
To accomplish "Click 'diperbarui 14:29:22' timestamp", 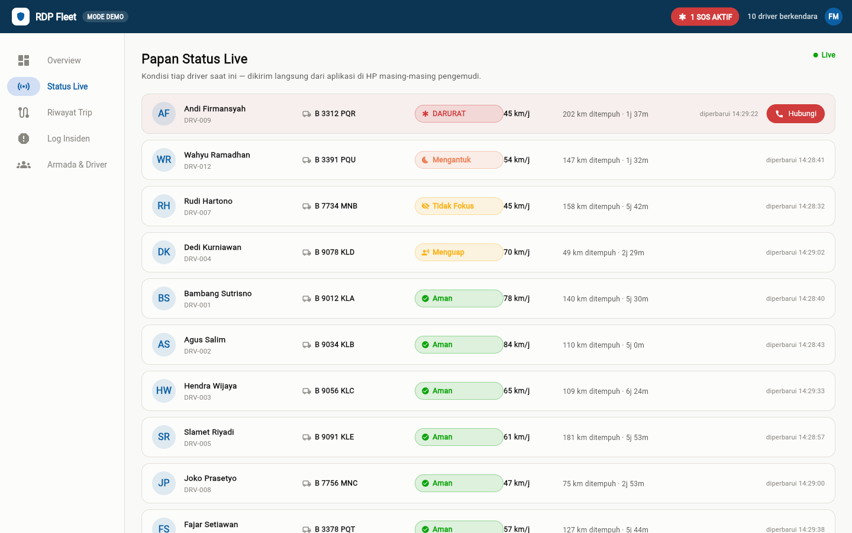I will coord(729,114).
